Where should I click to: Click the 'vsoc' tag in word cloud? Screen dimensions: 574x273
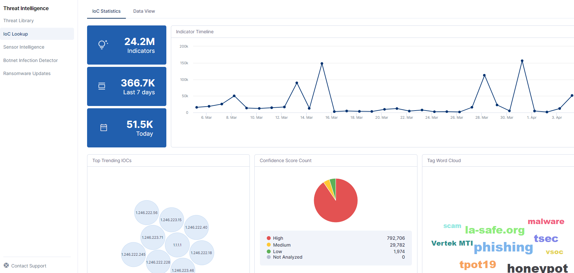point(554,252)
